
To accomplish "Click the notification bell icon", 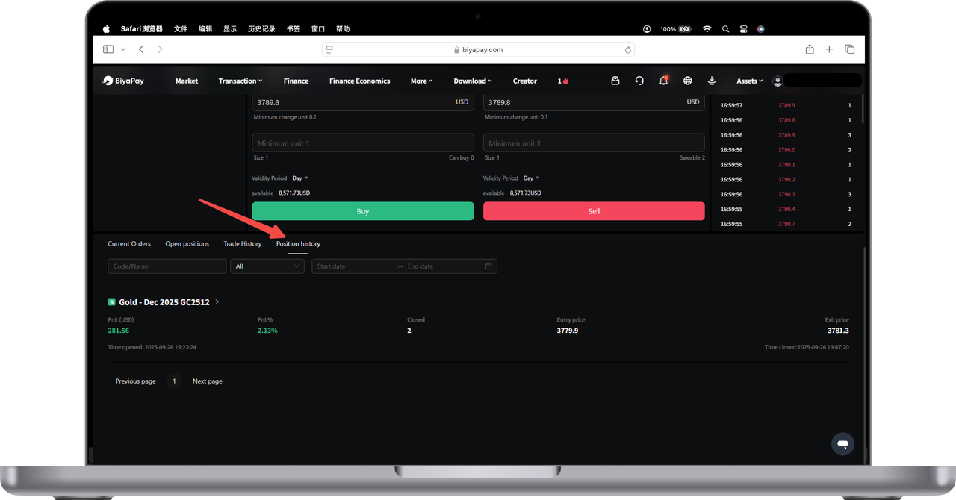I will point(663,81).
